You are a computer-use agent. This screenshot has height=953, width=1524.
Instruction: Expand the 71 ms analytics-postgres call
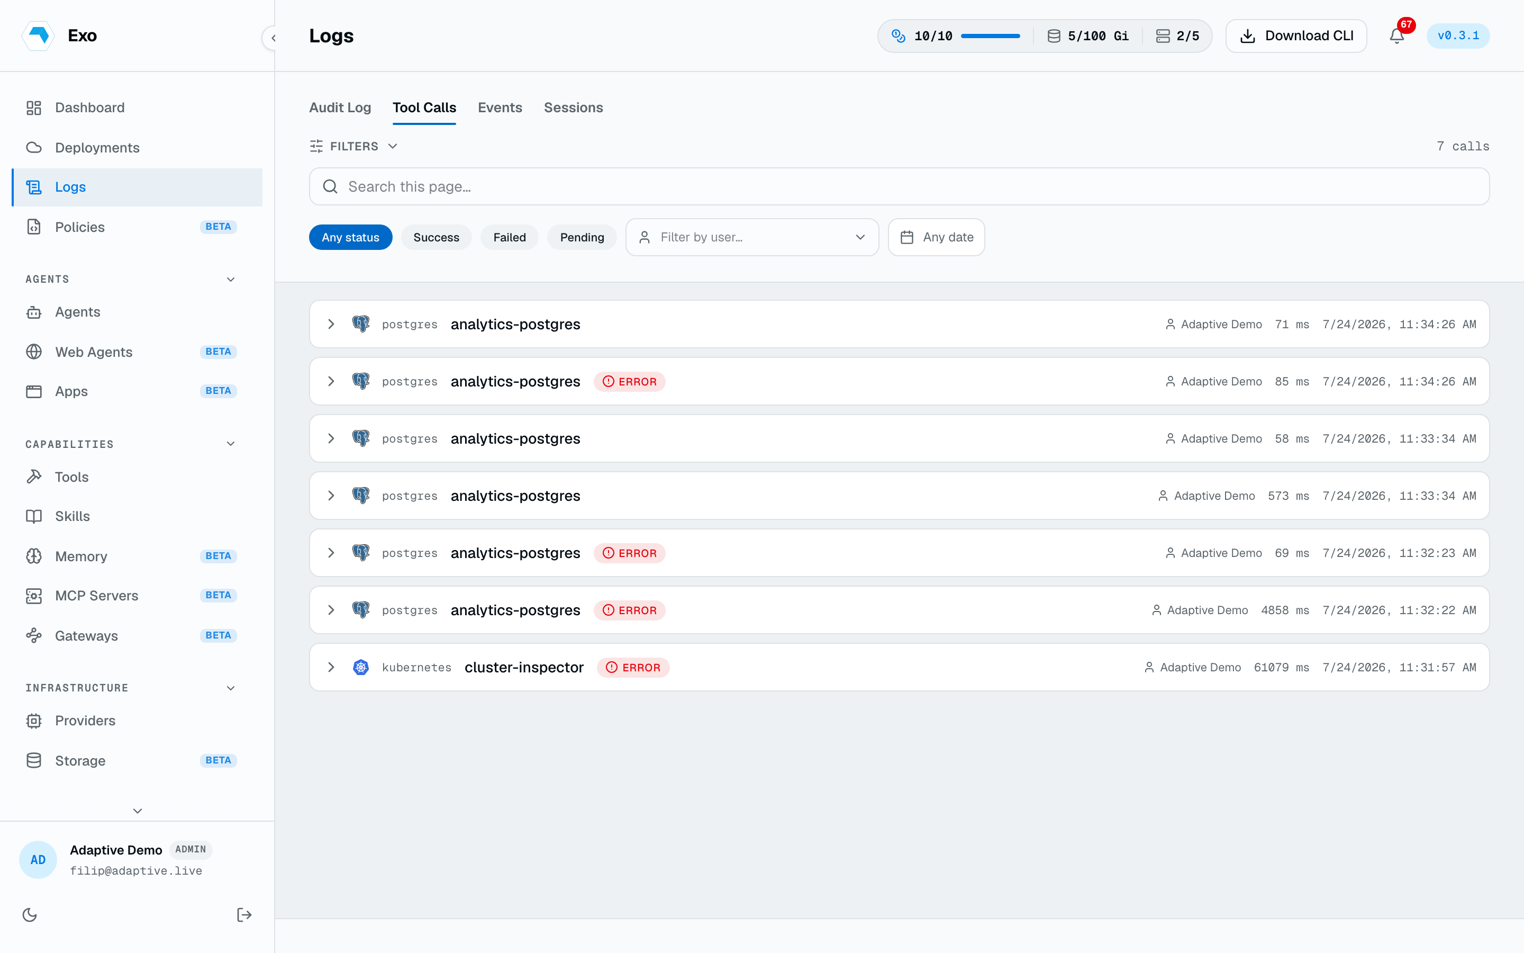(x=331, y=324)
